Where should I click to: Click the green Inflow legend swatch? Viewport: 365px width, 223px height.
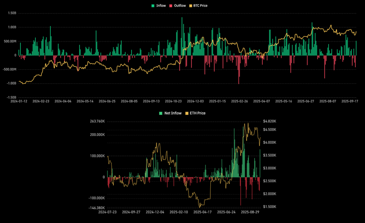coord(153,6)
